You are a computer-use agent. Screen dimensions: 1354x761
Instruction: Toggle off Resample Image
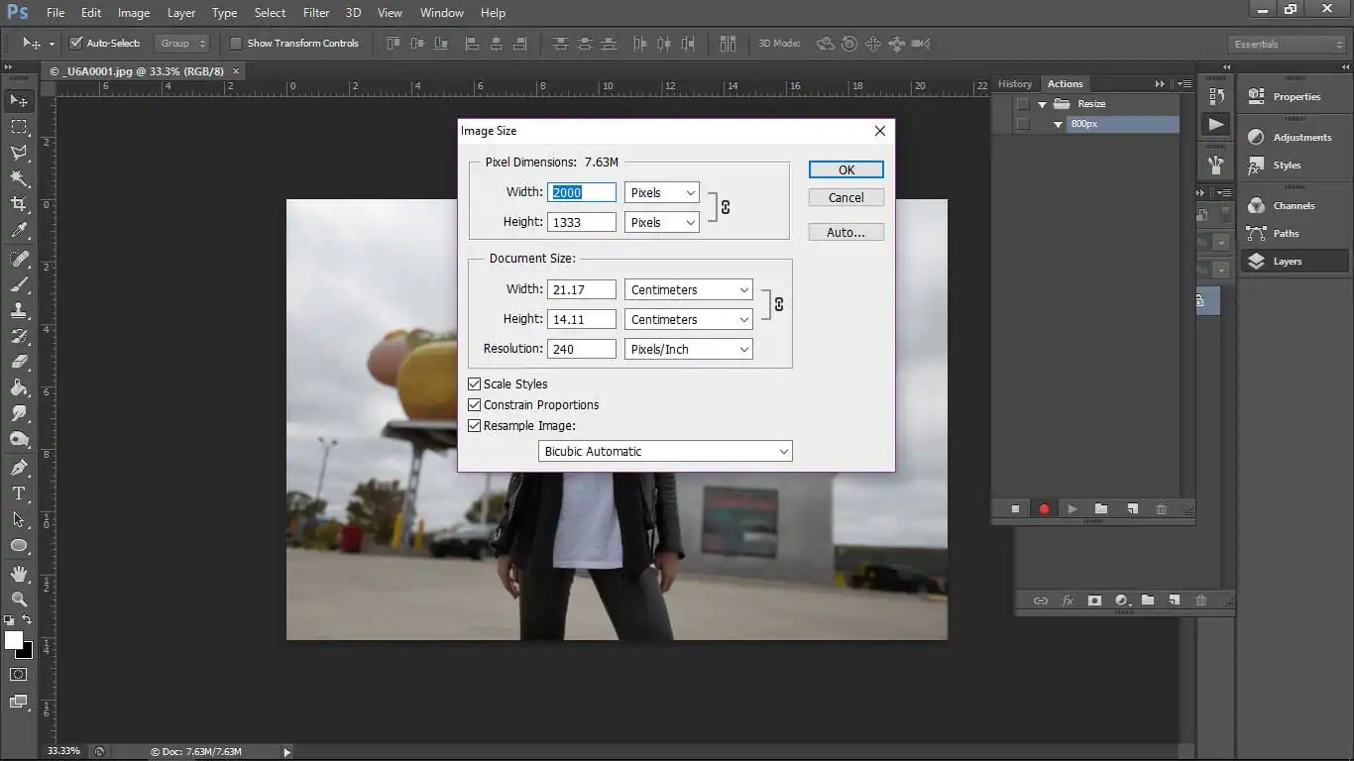click(x=474, y=425)
